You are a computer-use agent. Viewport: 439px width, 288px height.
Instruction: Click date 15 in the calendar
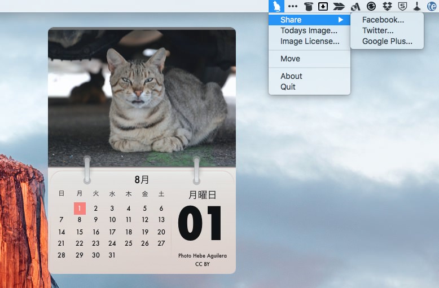tap(80, 232)
